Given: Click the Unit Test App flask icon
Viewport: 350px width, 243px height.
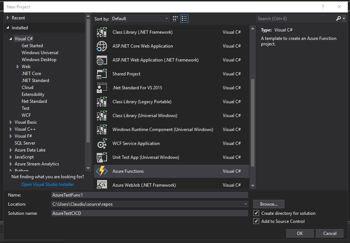Looking at the screenshot, I should click(x=102, y=157).
